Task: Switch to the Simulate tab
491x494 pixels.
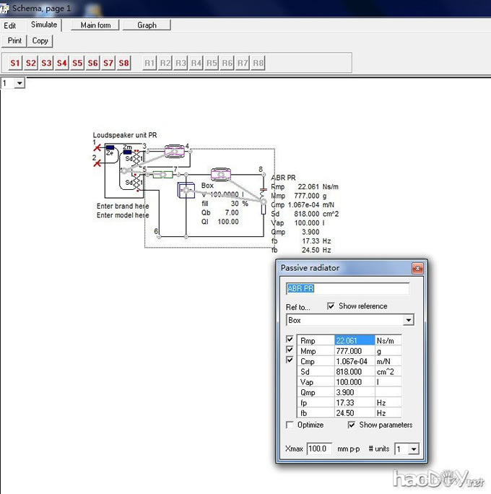Action: pyautogui.click(x=44, y=25)
